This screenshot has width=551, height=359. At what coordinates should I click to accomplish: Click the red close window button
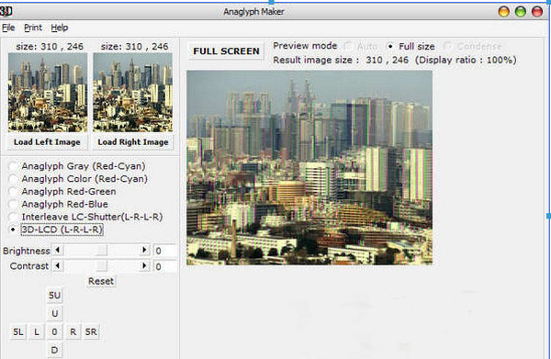537,12
